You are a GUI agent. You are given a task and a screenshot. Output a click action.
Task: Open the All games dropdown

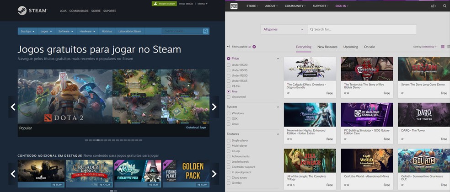pyautogui.click(x=284, y=29)
